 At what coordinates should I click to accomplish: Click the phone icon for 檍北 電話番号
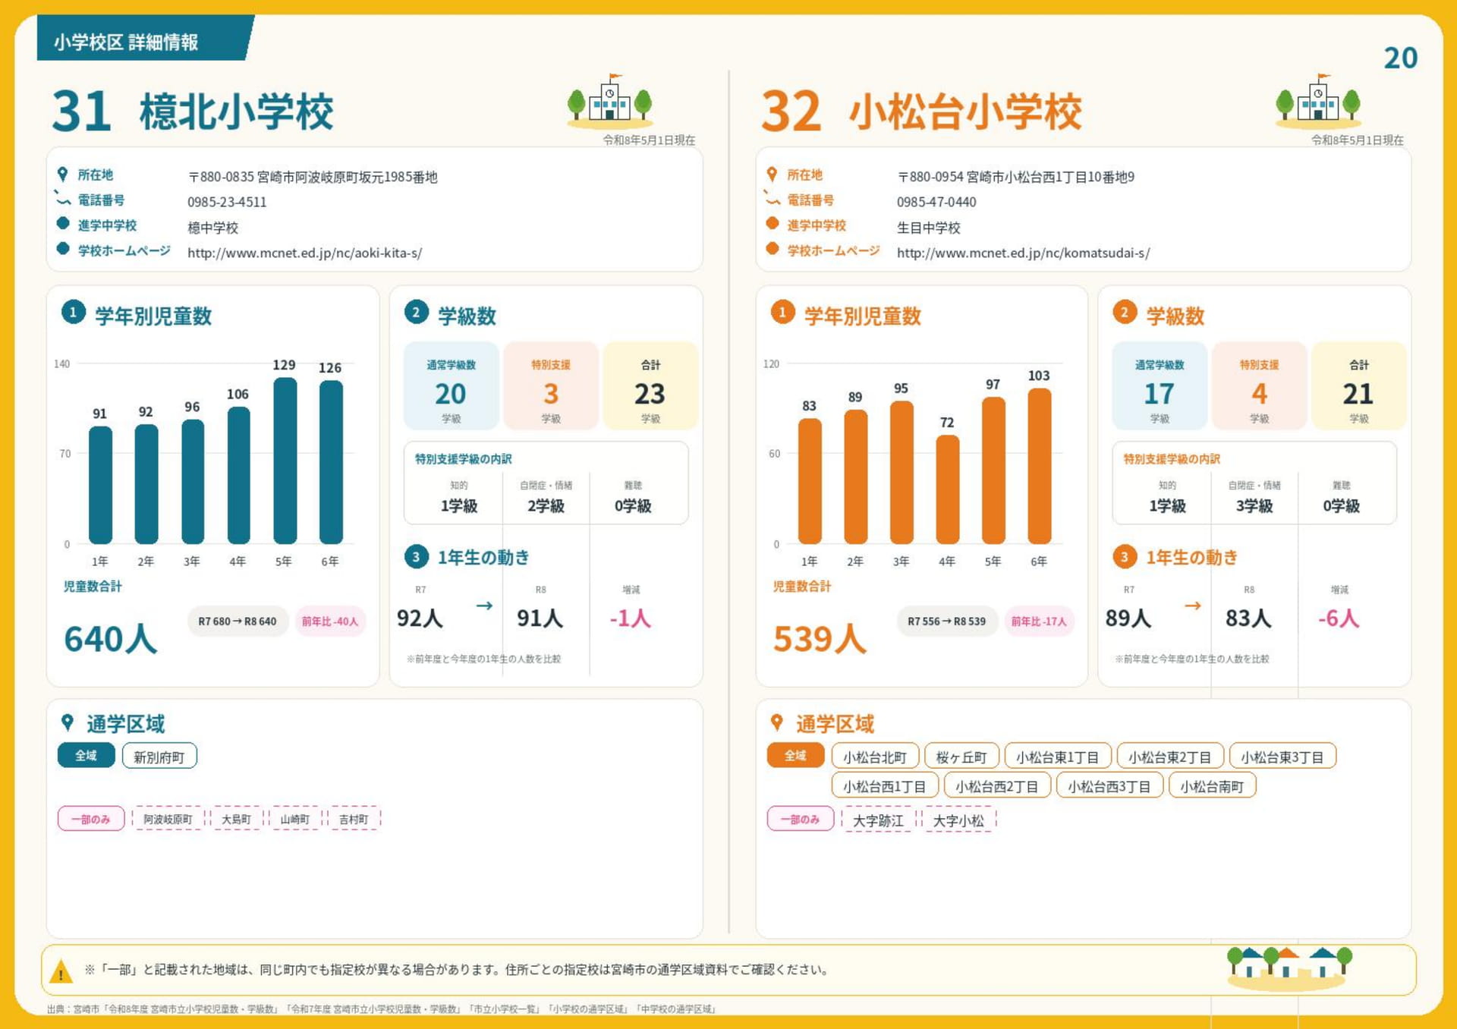coord(63,199)
